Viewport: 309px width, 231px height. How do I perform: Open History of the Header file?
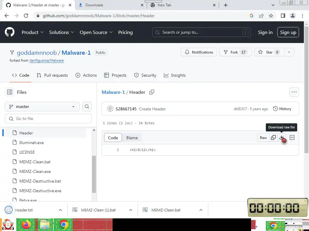pyautogui.click(x=282, y=109)
